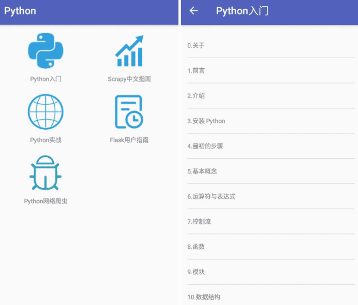Open chapter 0.关于

click(271, 45)
